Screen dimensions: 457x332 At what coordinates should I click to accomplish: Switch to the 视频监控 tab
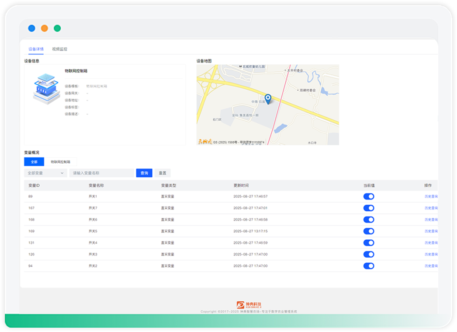click(x=59, y=49)
